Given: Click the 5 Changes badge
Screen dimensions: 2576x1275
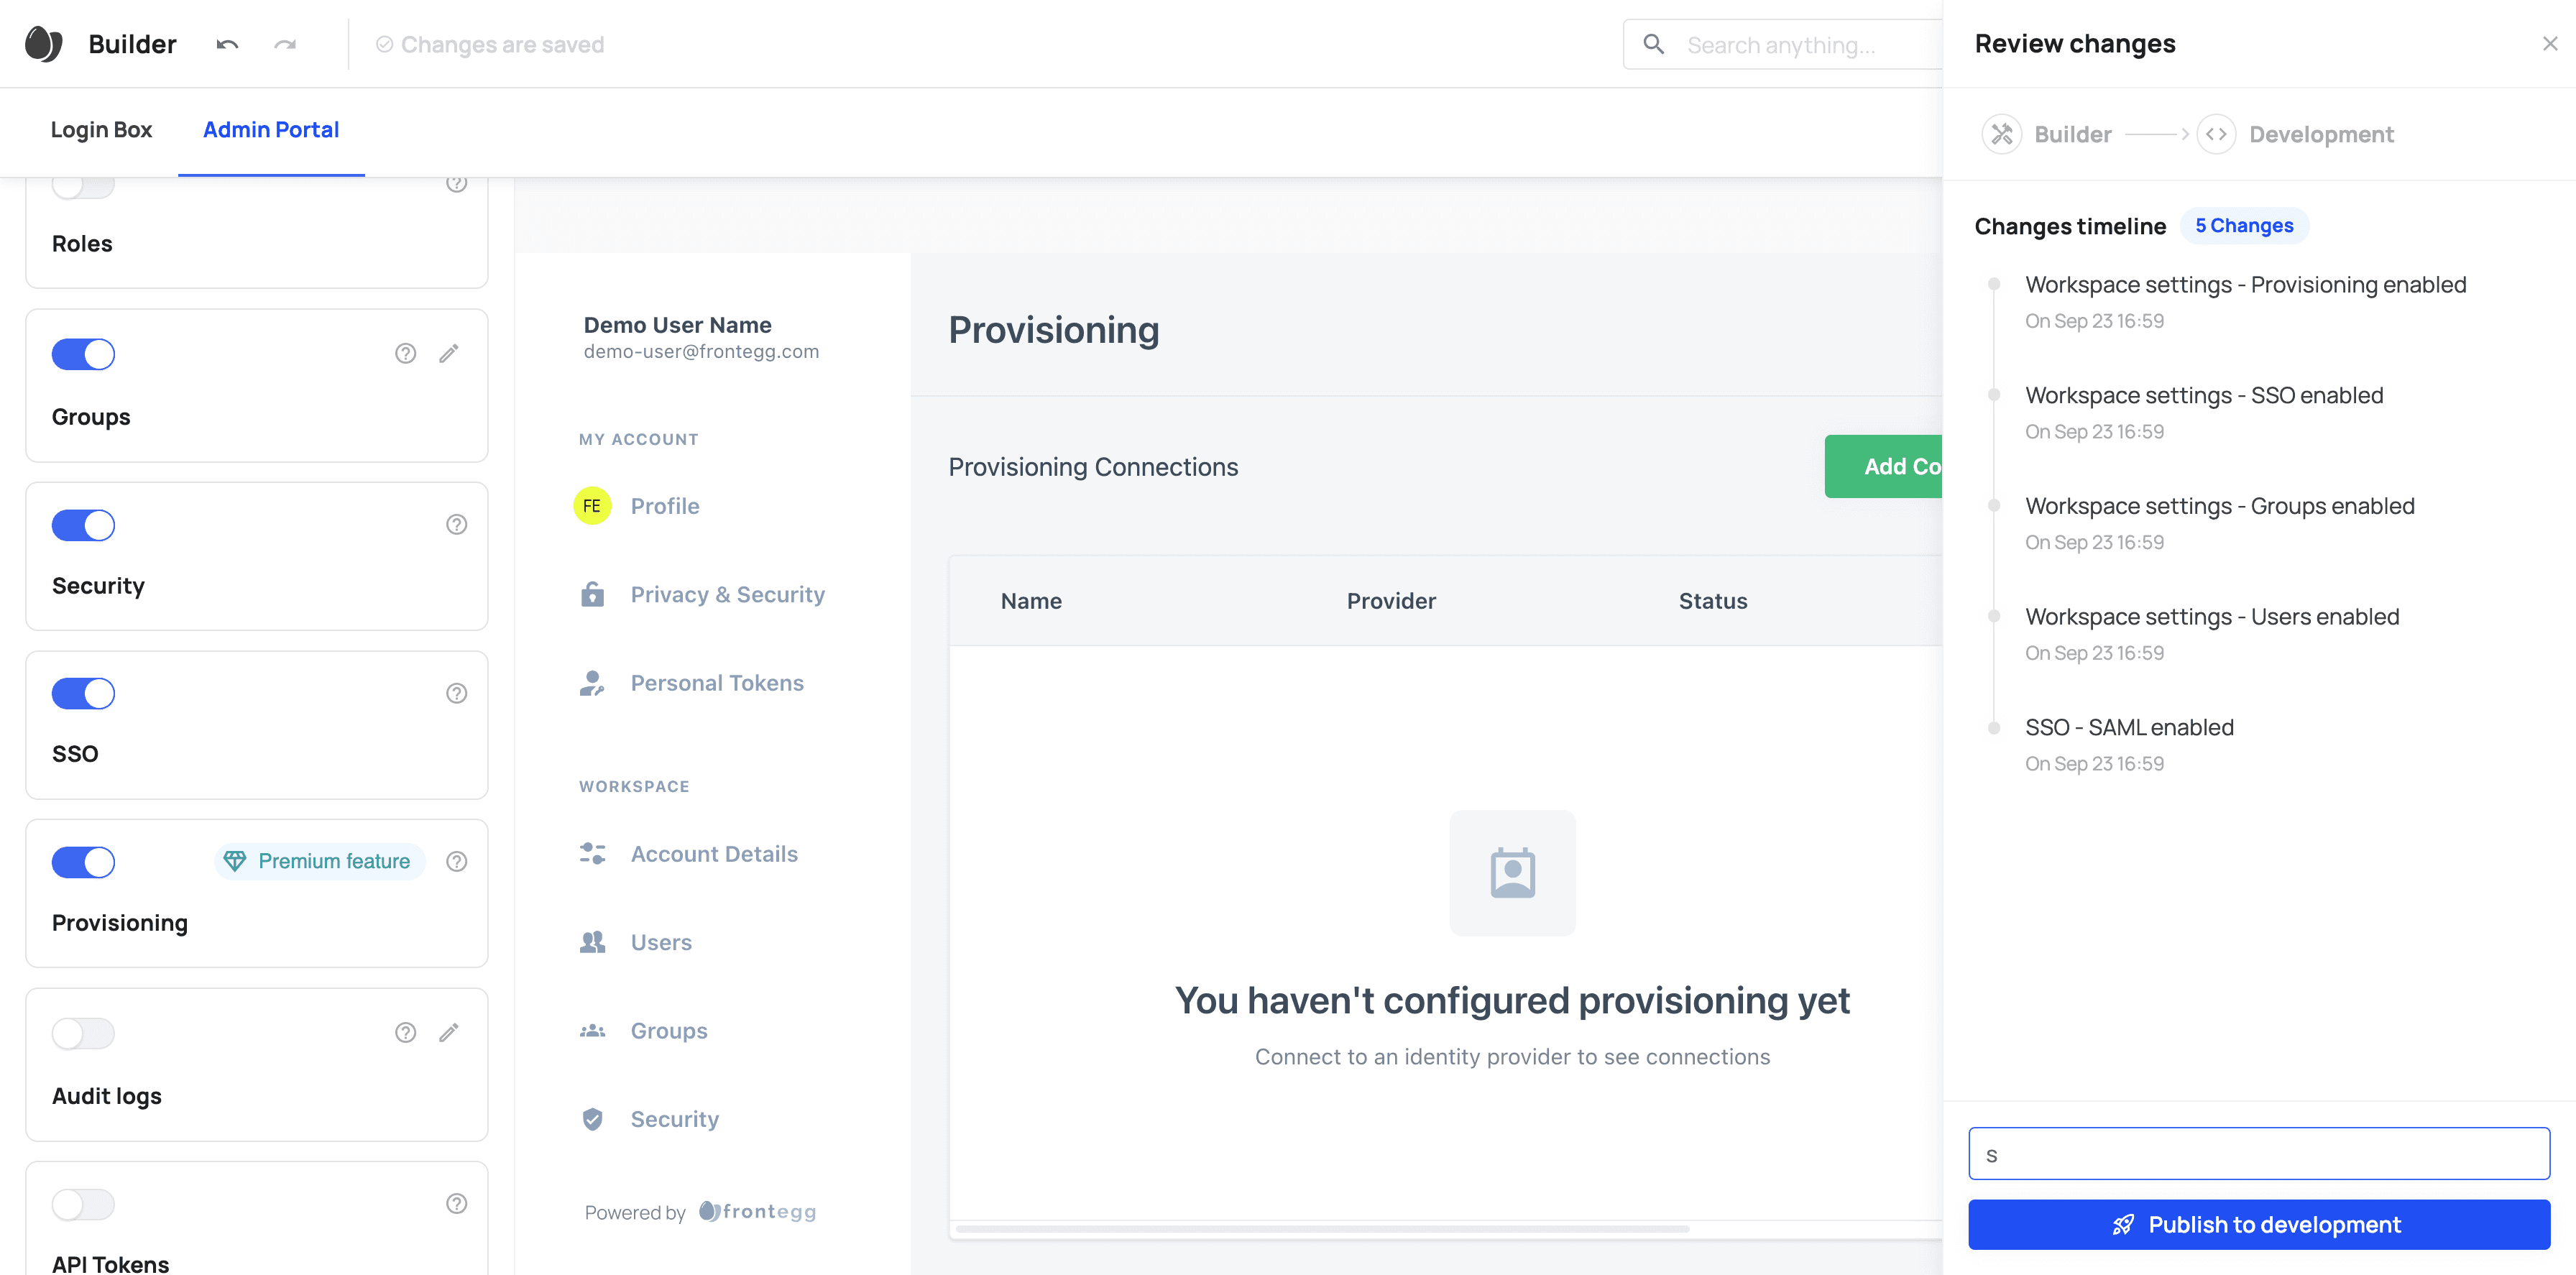Looking at the screenshot, I should point(2243,226).
